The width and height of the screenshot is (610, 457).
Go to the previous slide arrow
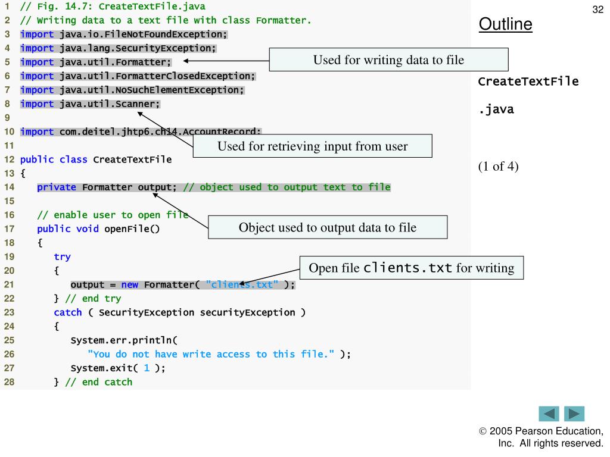click(x=549, y=414)
